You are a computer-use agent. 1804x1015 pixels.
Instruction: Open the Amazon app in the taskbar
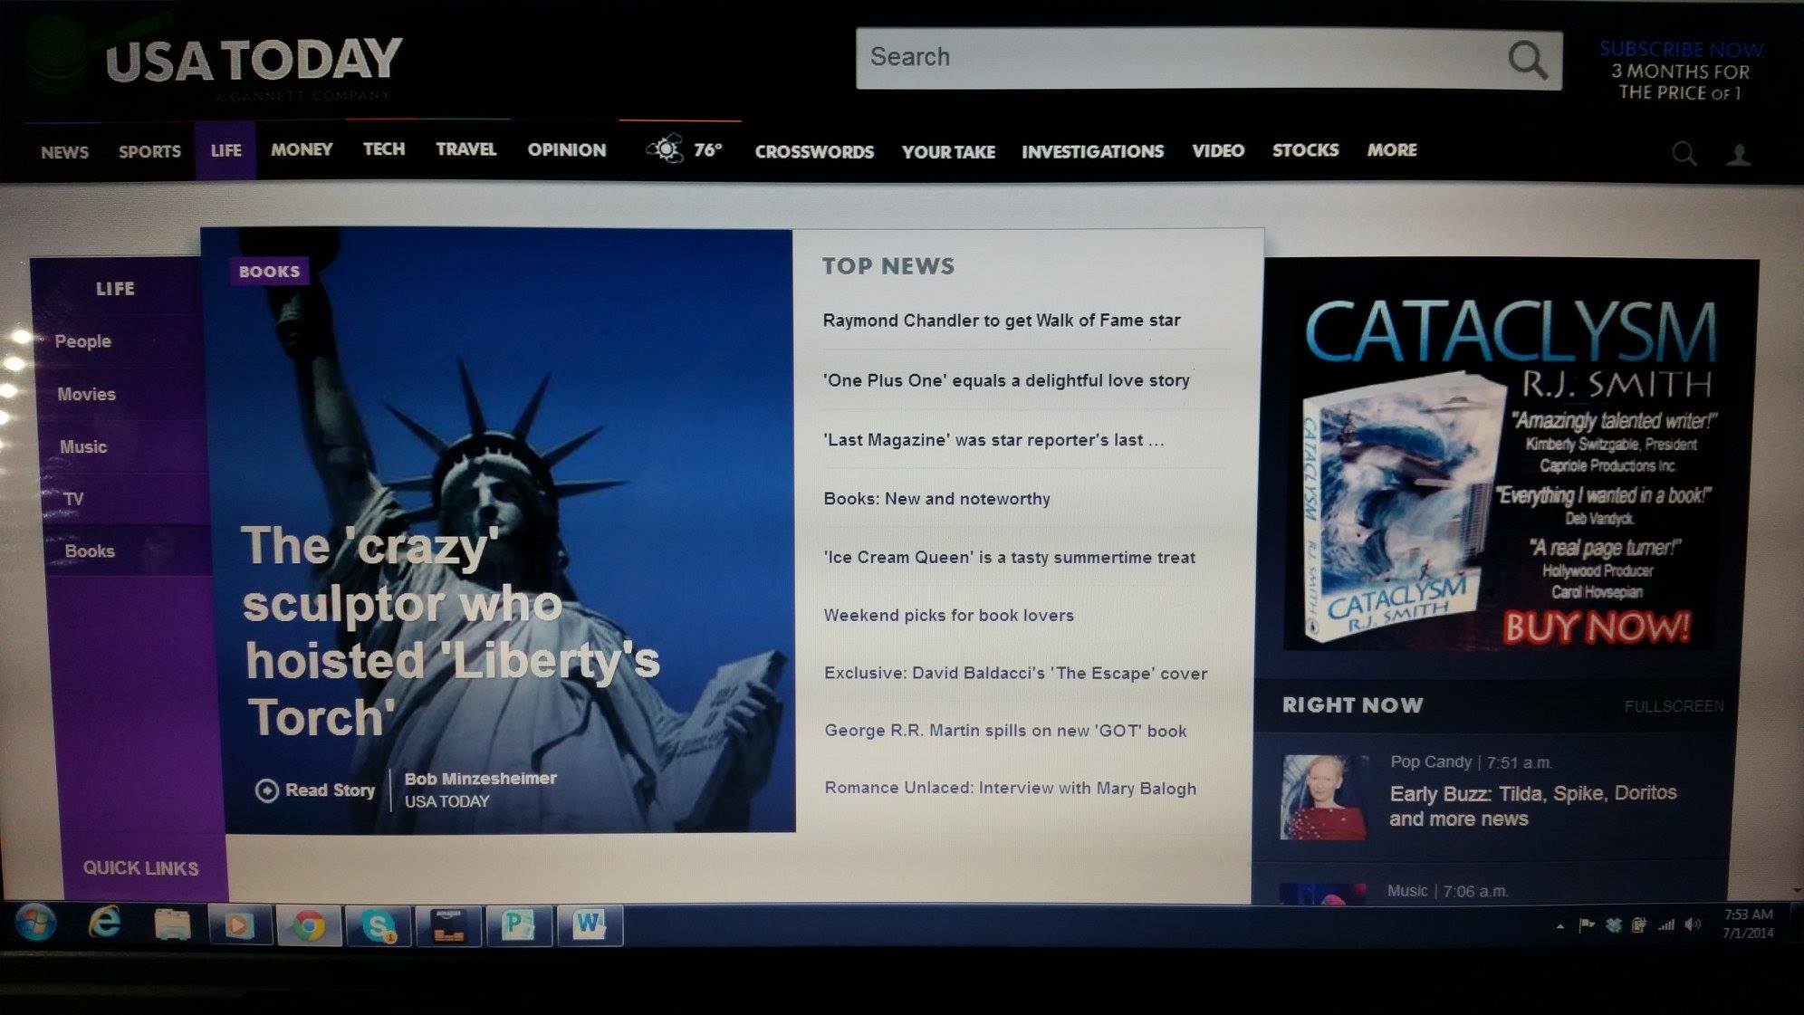[448, 926]
